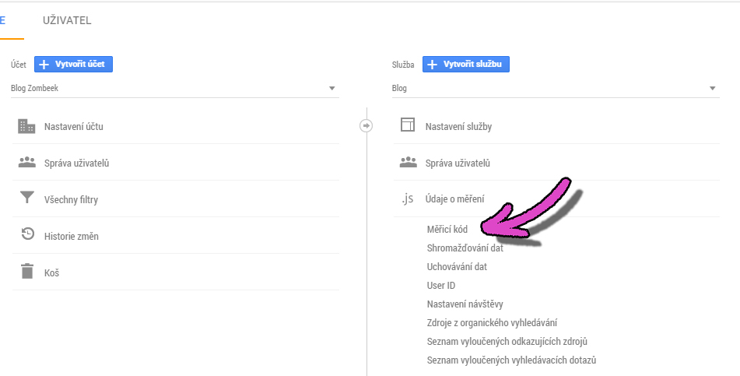740x376 pixels.
Task: Click the clock history icon for Historie změn
Action: pyautogui.click(x=28, y=234)
